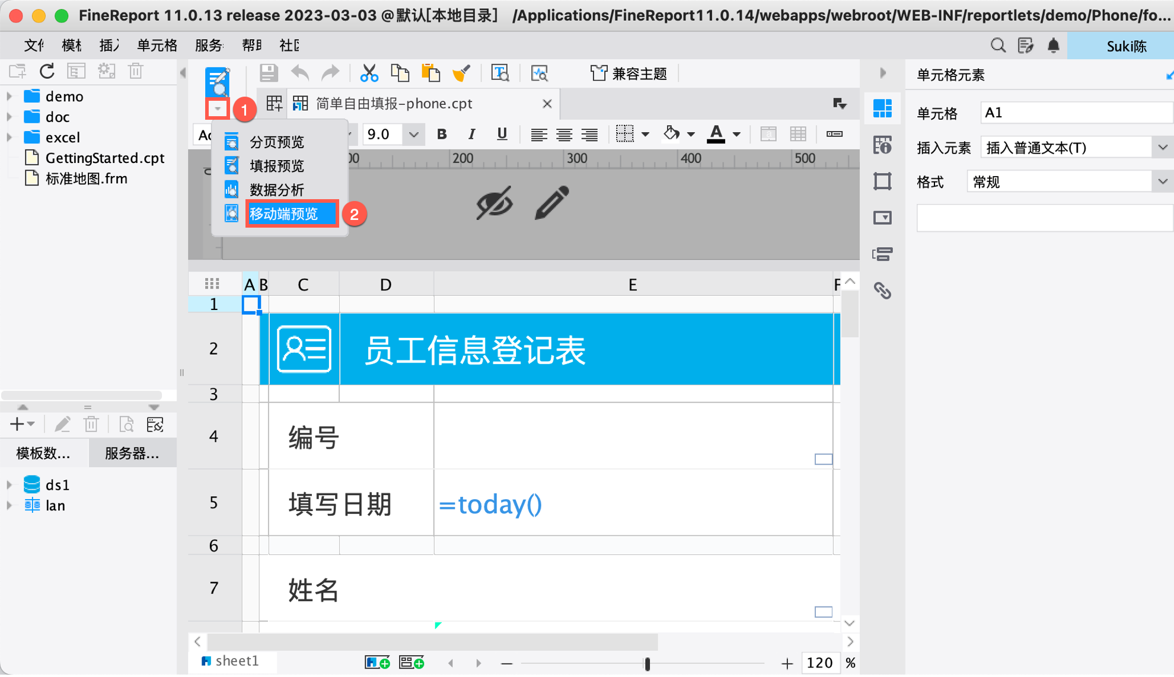
Task: Click the search magnifier icon
Action: tap(998, 46)
